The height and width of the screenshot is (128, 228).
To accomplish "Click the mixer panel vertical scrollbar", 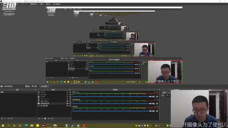I will point(160,106).
